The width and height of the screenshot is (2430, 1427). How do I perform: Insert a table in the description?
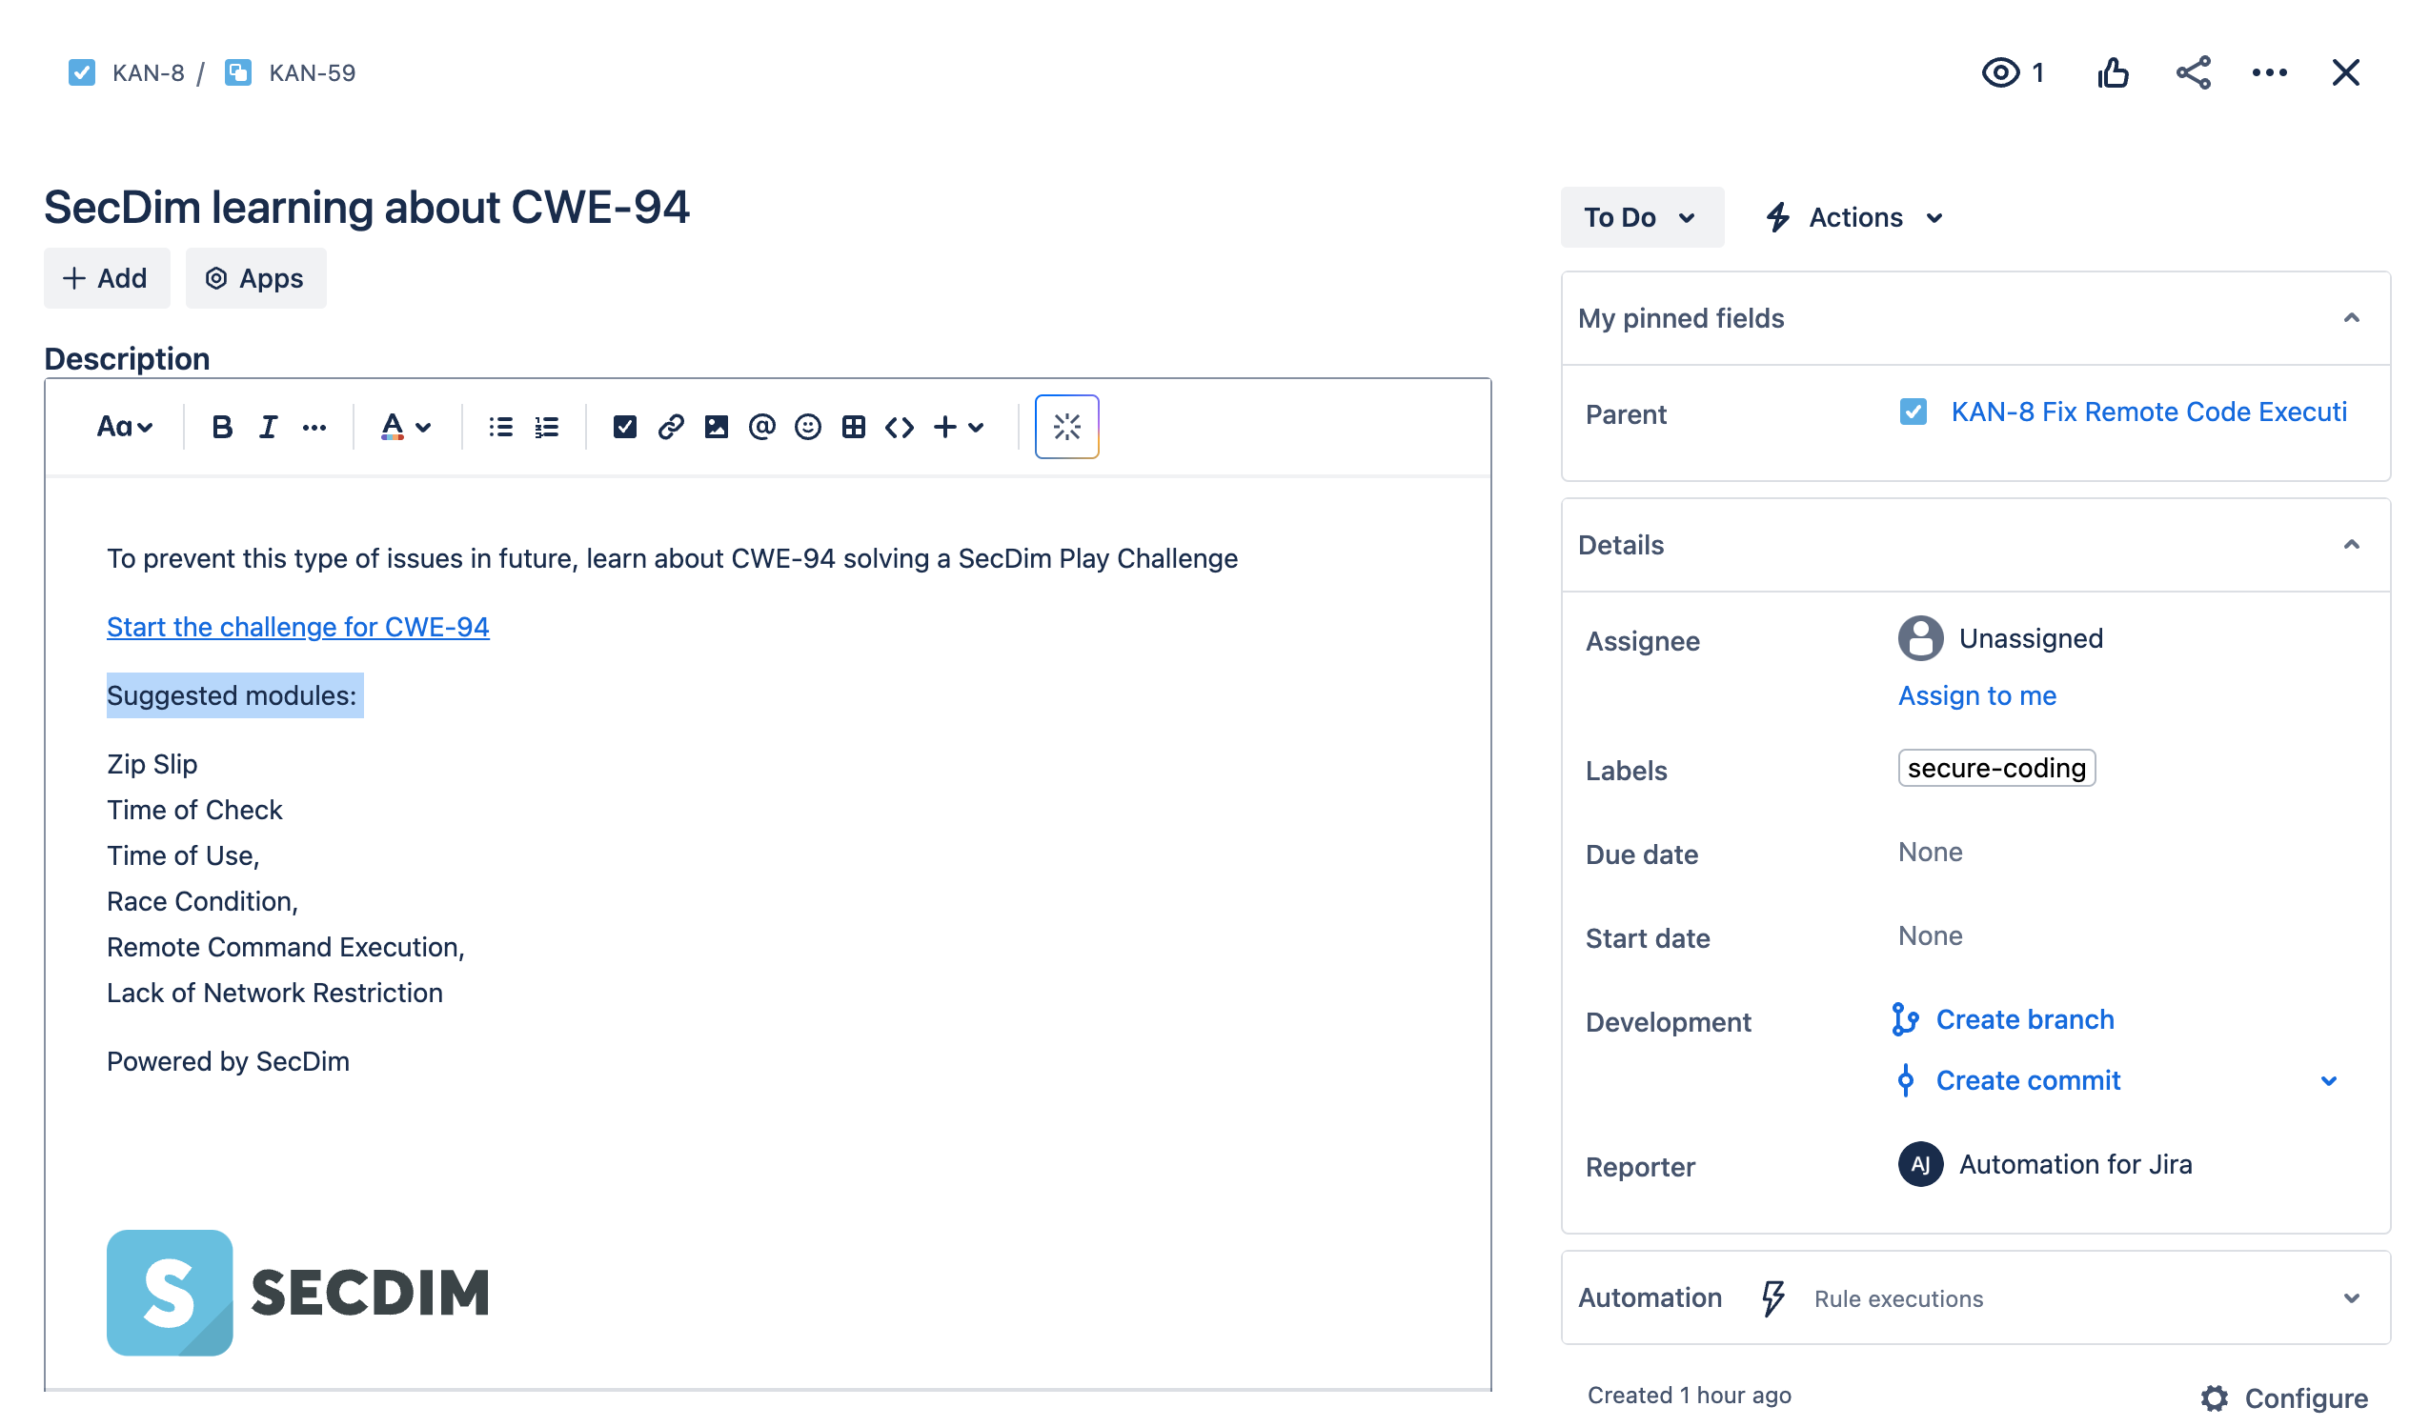(x=854, y=426)
